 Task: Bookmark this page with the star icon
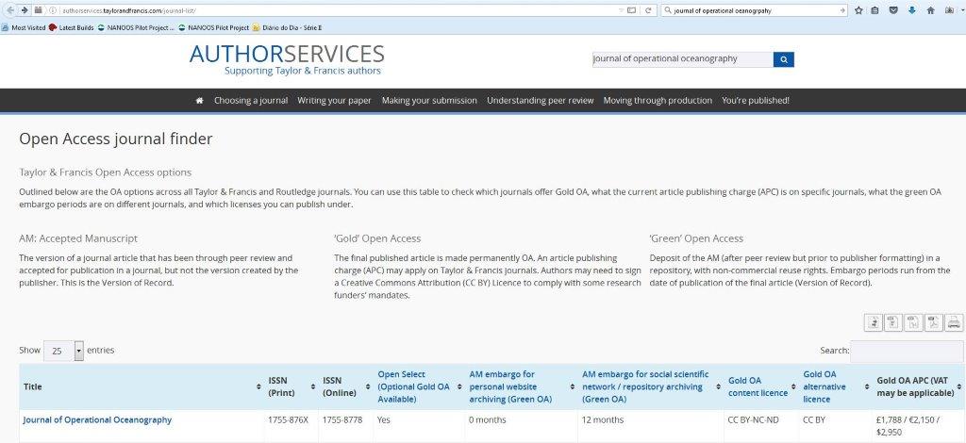[858, 10]
